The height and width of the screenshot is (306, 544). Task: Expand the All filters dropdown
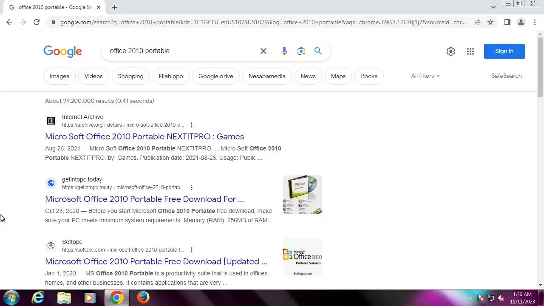(425, 76)
